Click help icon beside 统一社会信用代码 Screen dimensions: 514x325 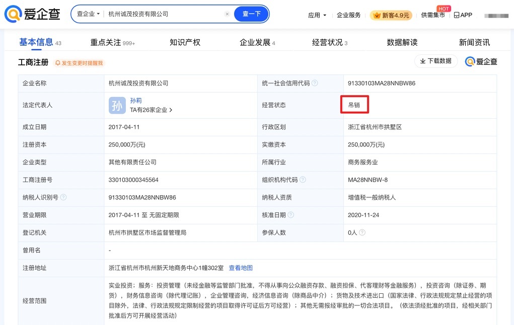pos(315,83)
